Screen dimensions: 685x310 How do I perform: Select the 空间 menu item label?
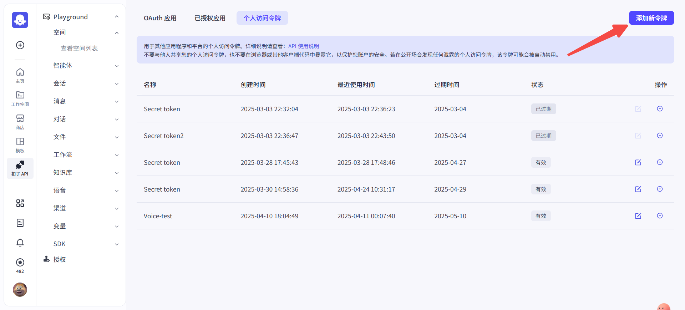point(60,32)
